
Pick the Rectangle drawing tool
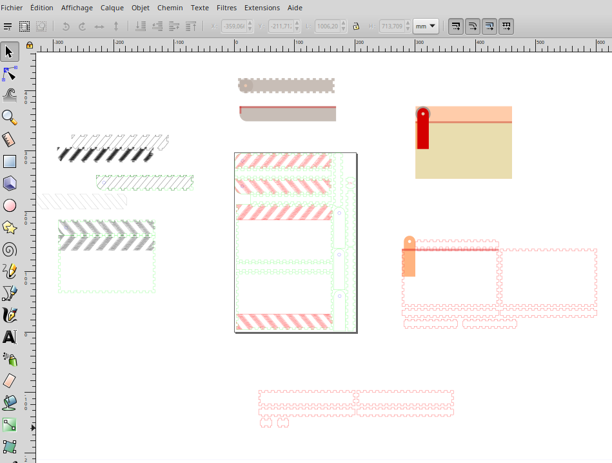point(9,161)
